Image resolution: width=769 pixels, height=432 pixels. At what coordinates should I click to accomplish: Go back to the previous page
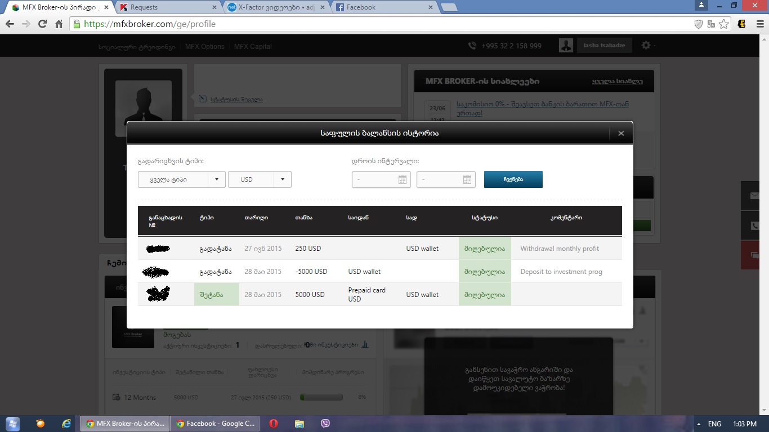pyautogui.click(x=10, y=24)
